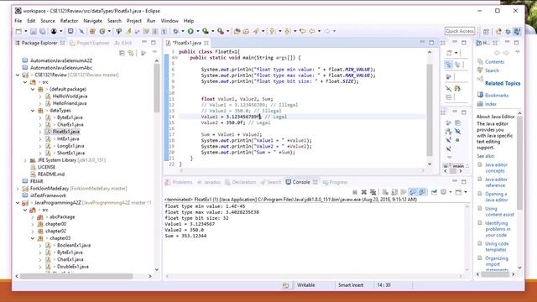Click the Back navigation arrow icon

(x=312, y=31)
